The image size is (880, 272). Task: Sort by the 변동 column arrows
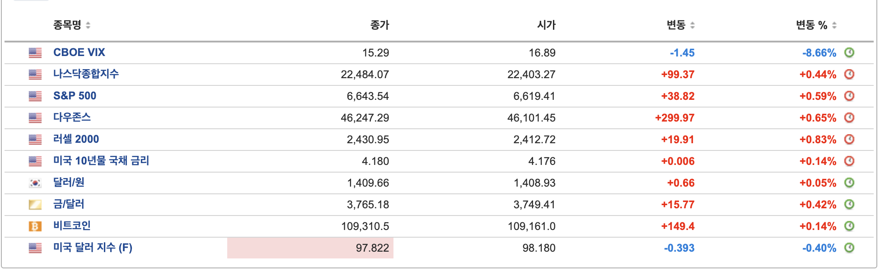click(692, 26)
